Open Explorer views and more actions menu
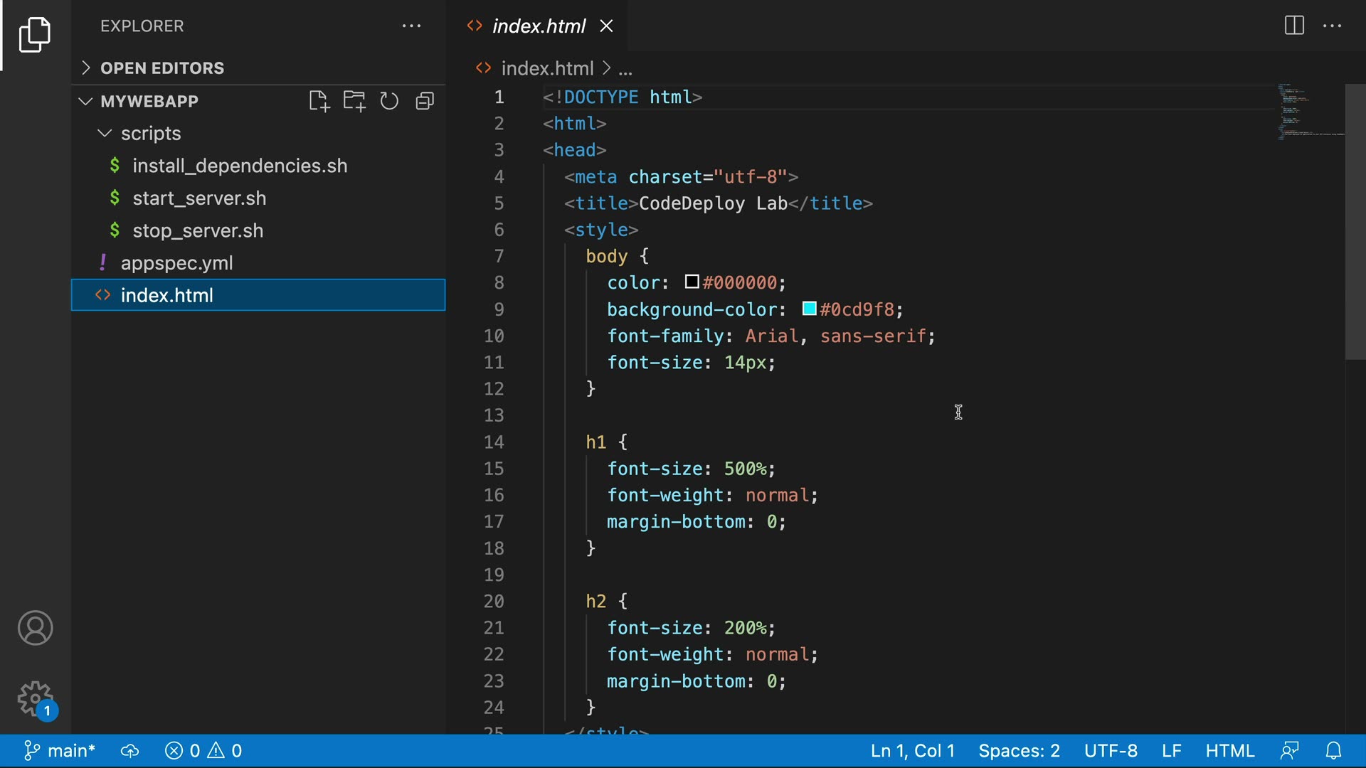 pos(411,26)
